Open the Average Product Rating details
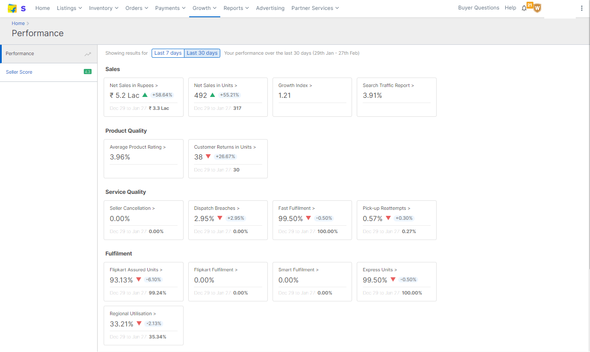 [138, 147]
